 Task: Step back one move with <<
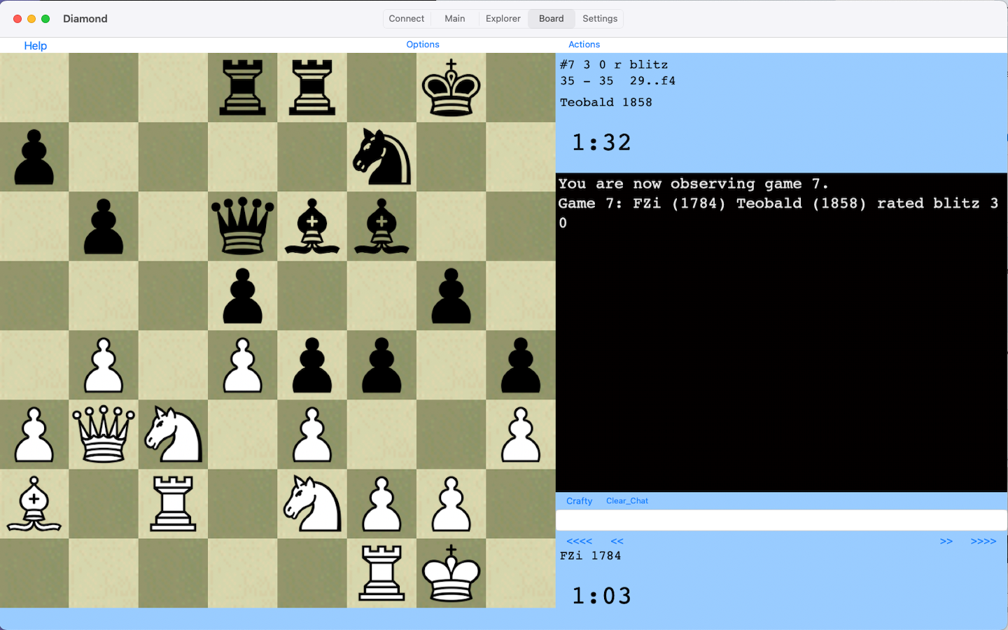[x=617, y=541]
